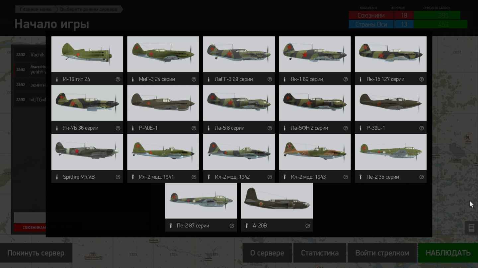Select the Як-1 69 серии aircraft thumbnail
The width and height of the screenshot is (478, 268).
315,54
